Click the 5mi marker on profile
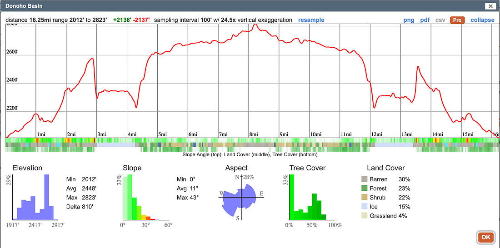Viewport: 500px width, 248px height. [163, 134]
